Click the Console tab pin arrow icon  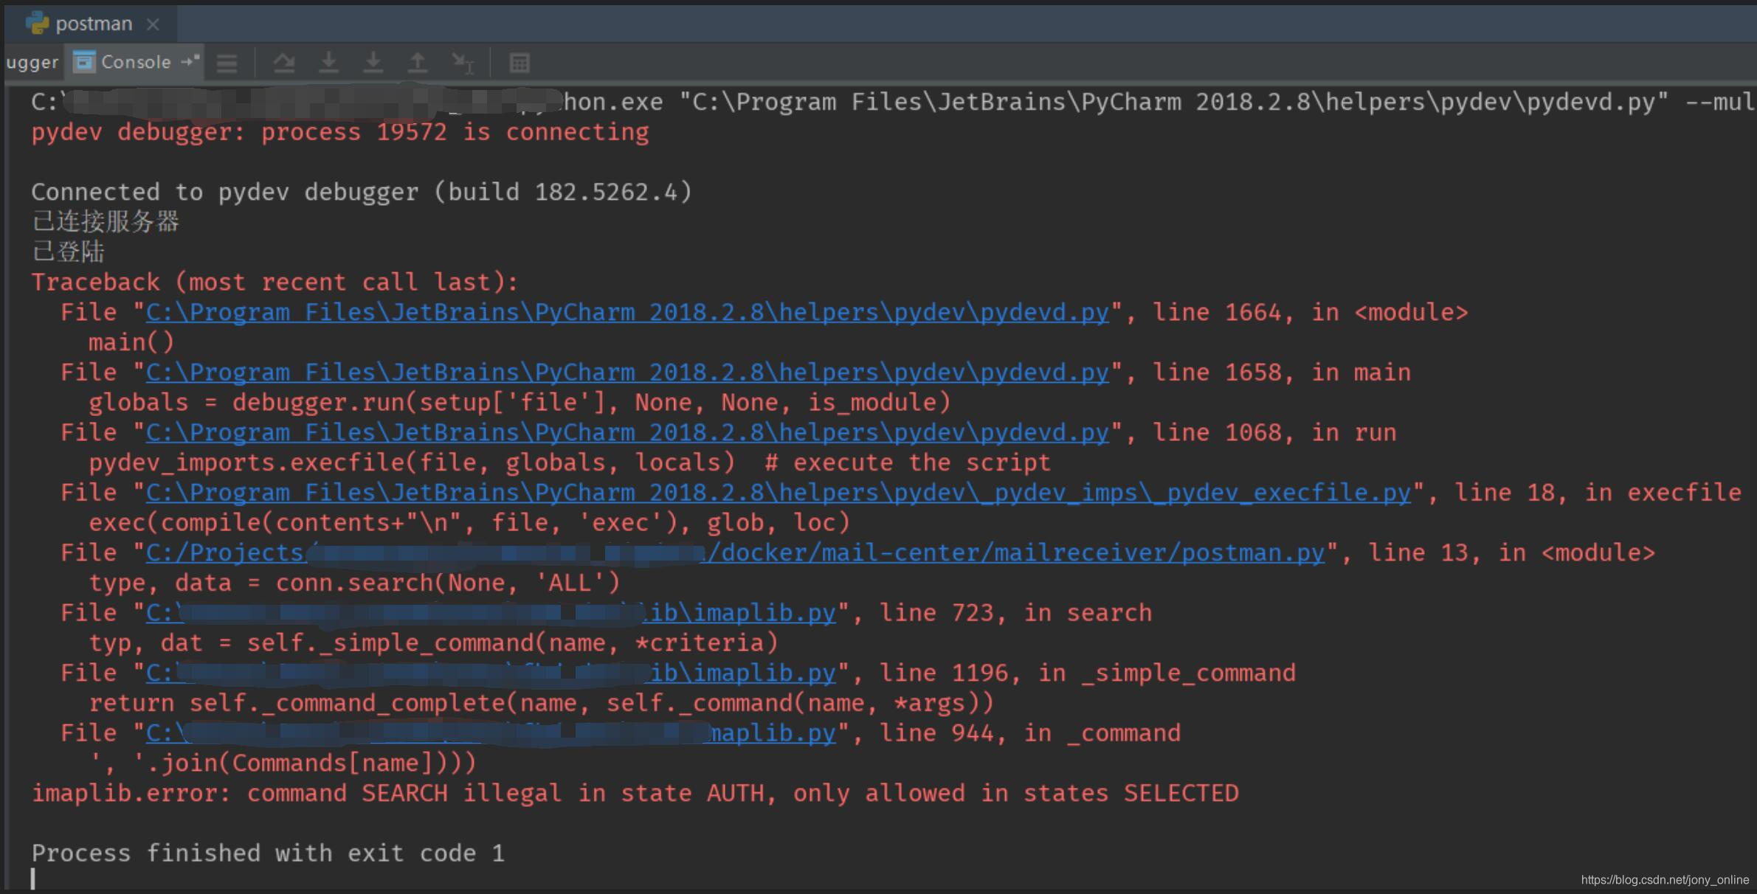coord(190,61)
